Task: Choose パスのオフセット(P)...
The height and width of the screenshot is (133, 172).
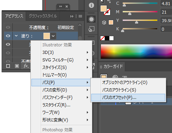Action: 128,98
